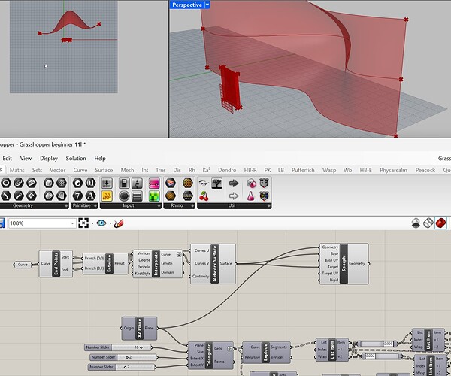451x376 pixels.
Task: Select the '0.1' Number primitive icon
Action: [x=91, y=183]
